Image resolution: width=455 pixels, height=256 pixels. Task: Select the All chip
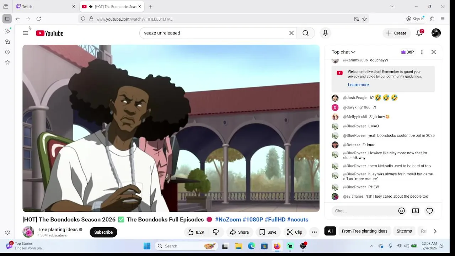coord(330,231)
